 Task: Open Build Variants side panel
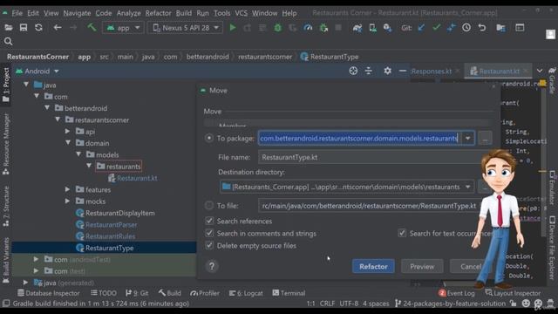point(6,261)
